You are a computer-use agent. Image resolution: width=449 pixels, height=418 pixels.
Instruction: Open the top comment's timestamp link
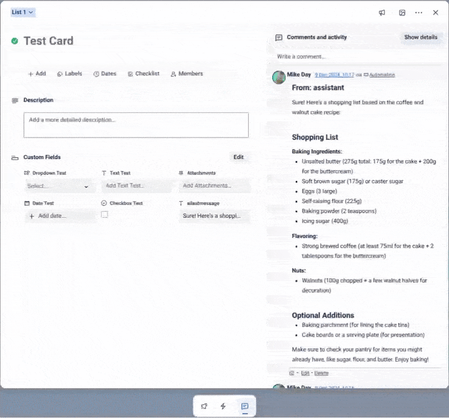[x=334, y=75]
